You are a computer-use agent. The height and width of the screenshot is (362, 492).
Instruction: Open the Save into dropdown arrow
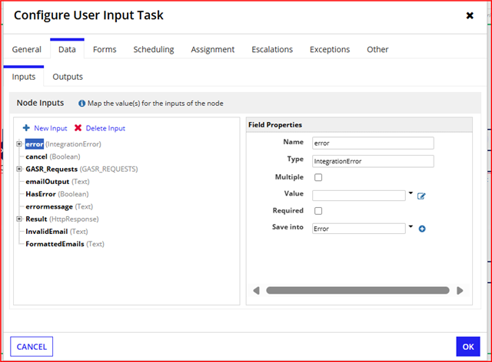[x=411, y=226]
